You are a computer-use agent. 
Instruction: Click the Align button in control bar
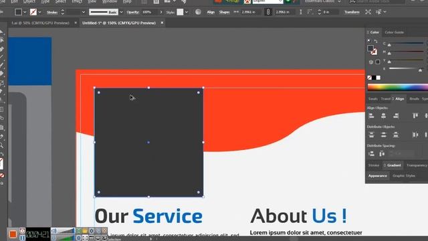(211, 12)
